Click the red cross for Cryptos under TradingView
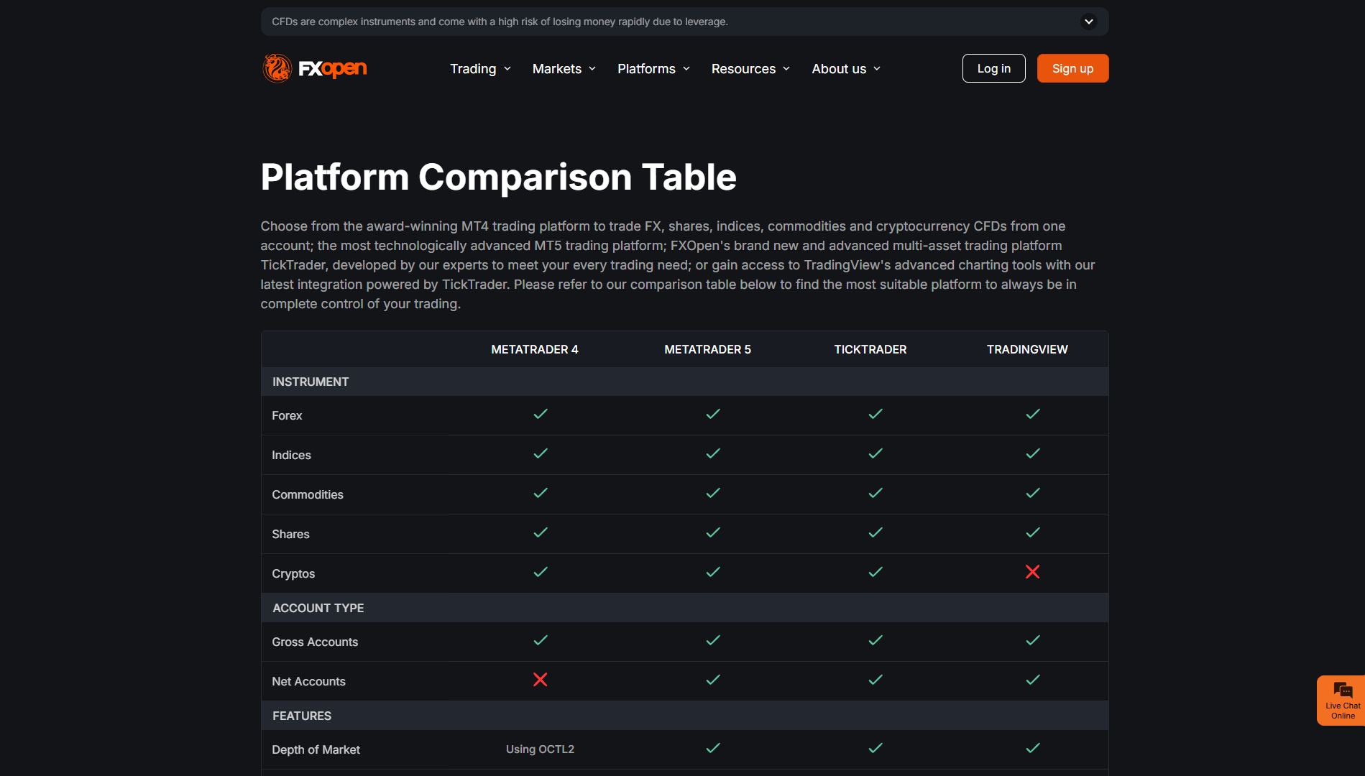 [1032, 572]
